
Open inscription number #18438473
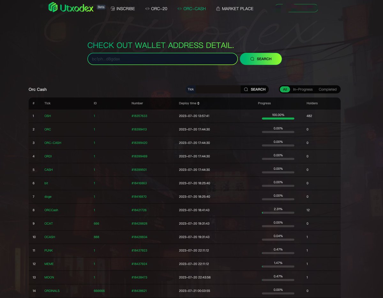[139, 277]
